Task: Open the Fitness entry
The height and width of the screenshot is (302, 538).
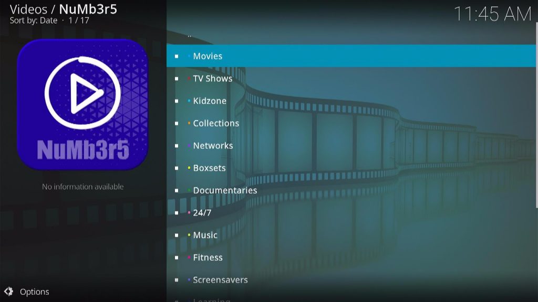Action: 351,257
